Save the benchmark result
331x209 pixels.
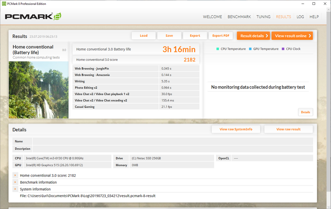tap(169, 36)
